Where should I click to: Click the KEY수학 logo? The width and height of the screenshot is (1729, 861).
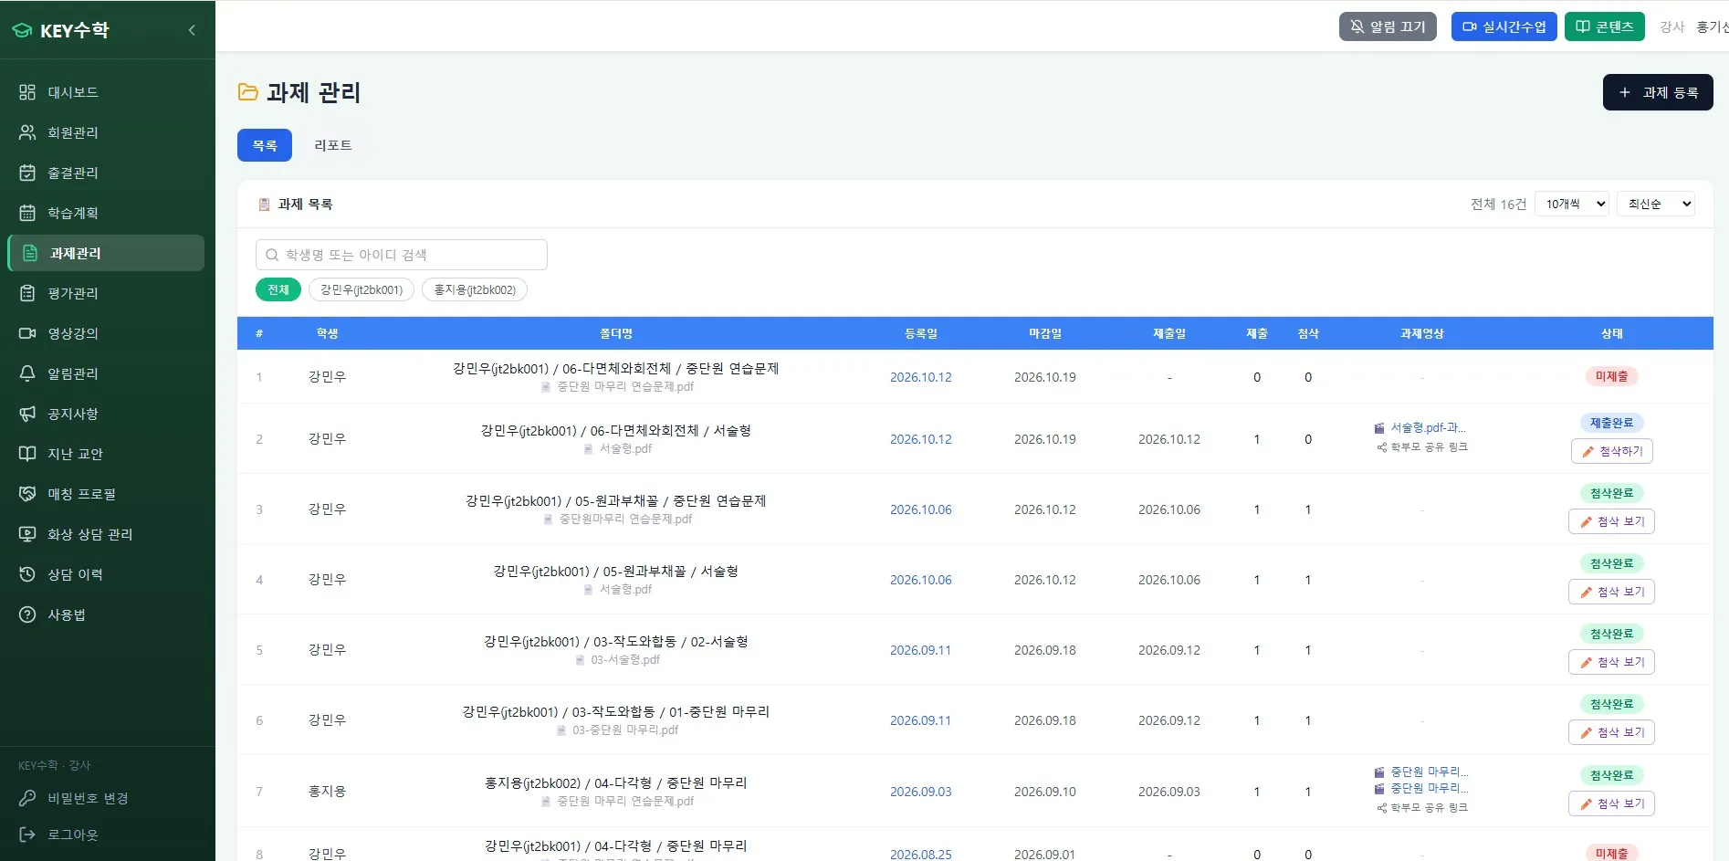tap(60, 30)
